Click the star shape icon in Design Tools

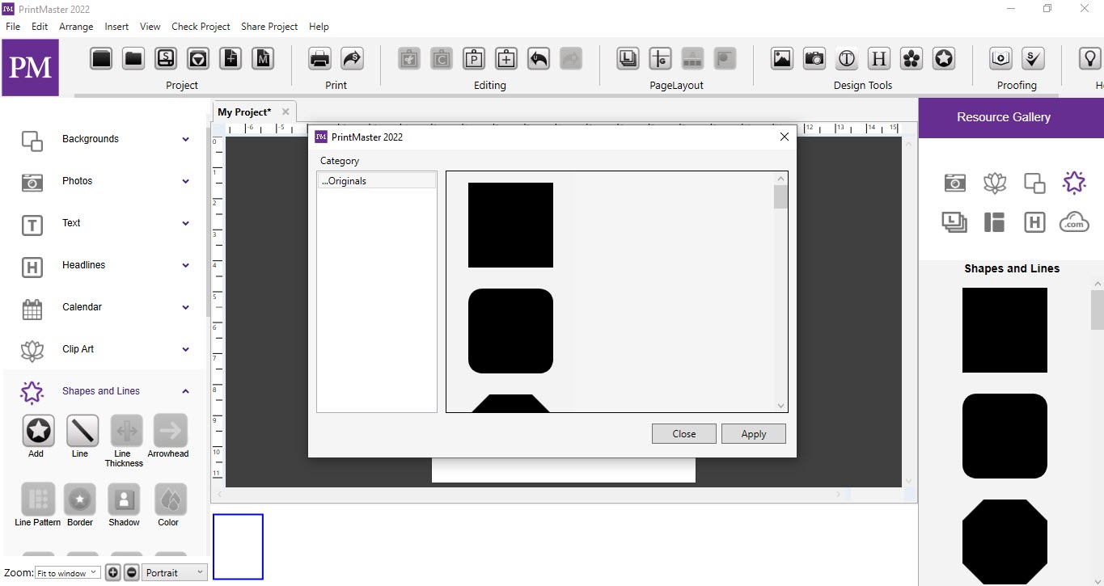(944, 58)
